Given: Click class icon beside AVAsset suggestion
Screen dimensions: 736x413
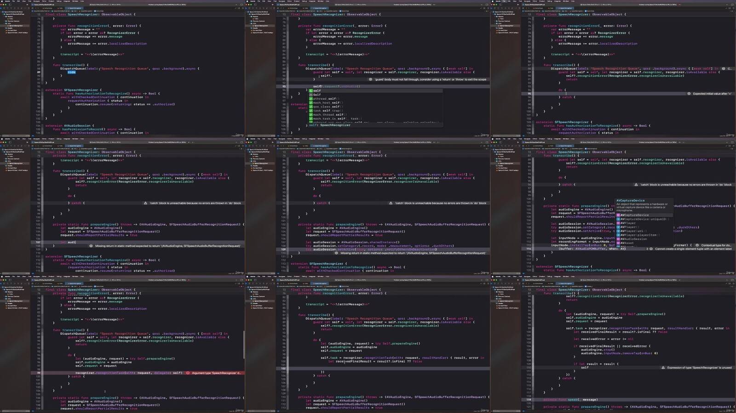Looking at the screenshot, I should point(619,243).
